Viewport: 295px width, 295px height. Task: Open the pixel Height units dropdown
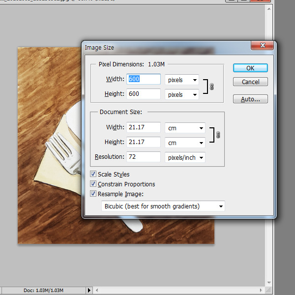click(182, 94)
